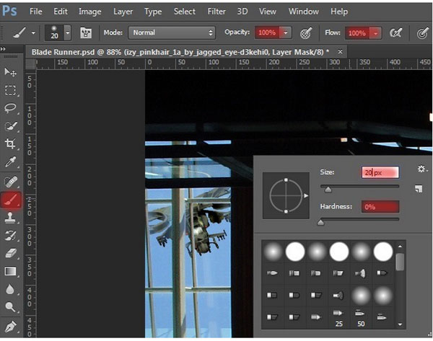Select the Move tool
The width and height of the screenshot is (433, 341).
(x=10, y=72)
